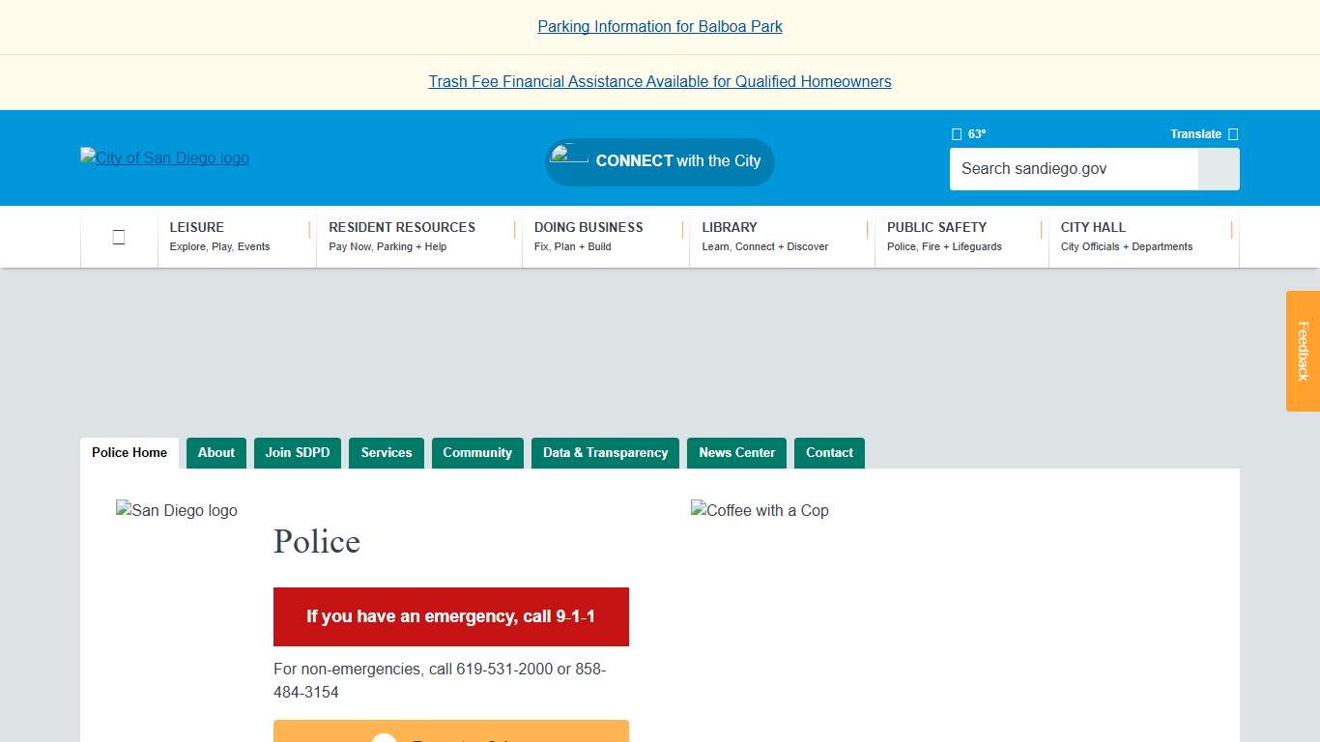Click the icon next to Translate
This screenshot has height=742, width=1320.
[1231, 133]
